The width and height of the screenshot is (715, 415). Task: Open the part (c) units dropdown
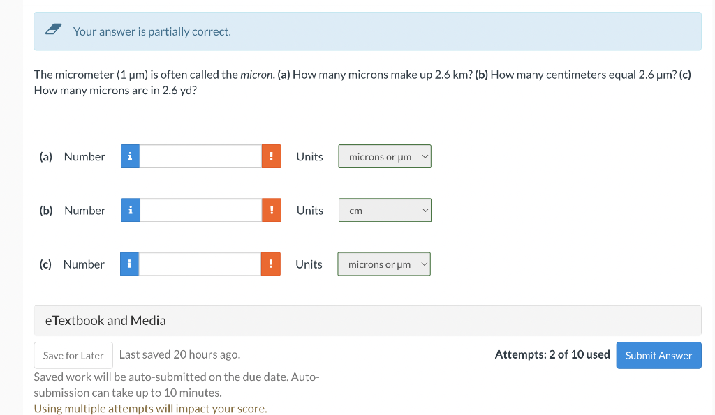pos(384,264)
